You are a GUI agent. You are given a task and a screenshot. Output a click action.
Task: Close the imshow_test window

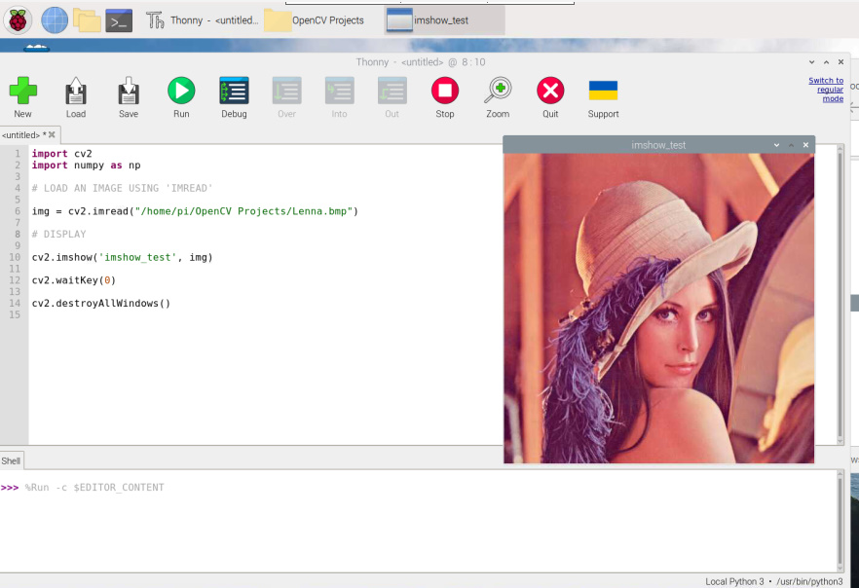click(x=805, y=145)
